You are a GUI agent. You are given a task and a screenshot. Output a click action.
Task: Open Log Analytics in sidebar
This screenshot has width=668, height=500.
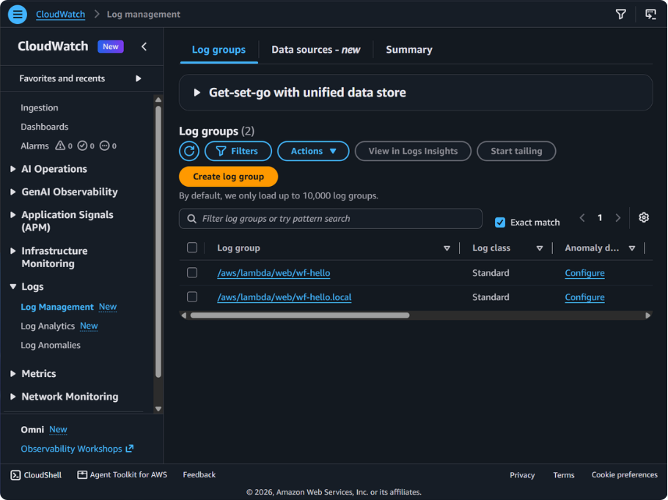coord(48,326)
